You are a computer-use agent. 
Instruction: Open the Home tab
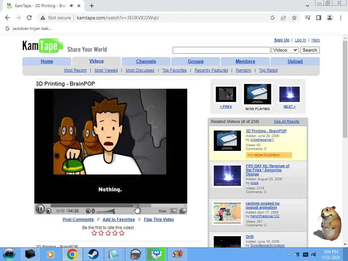[47, 61]
